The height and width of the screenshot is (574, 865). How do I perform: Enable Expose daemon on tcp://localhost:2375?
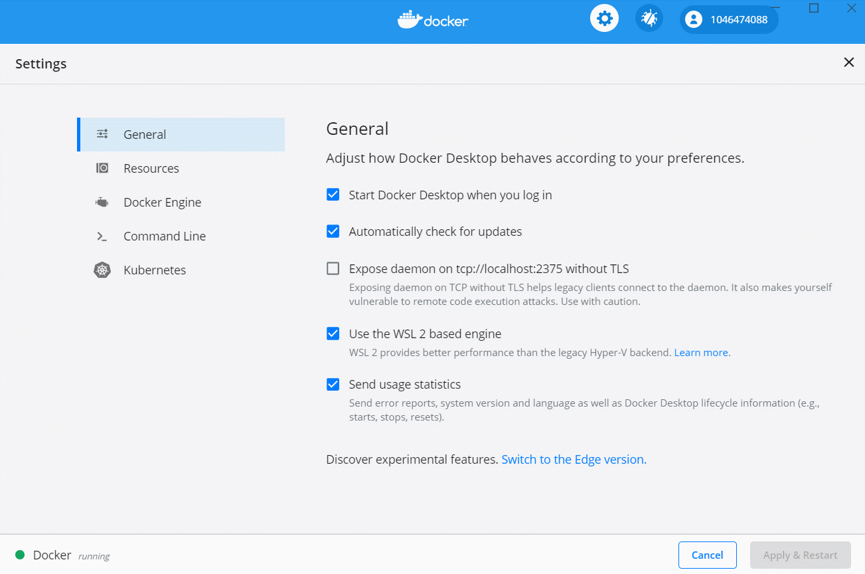click(x=333, y=268)
